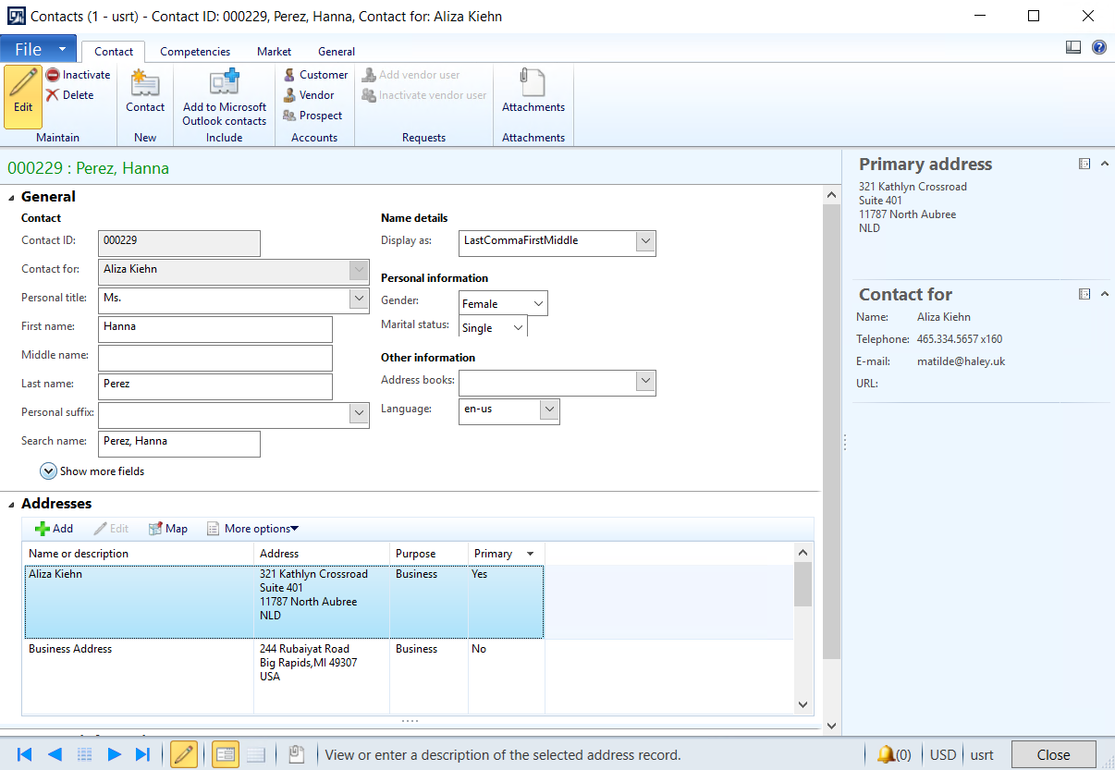Open the Gender dropdown
This screenshot has height=770, width=1115.
[537, 303]
